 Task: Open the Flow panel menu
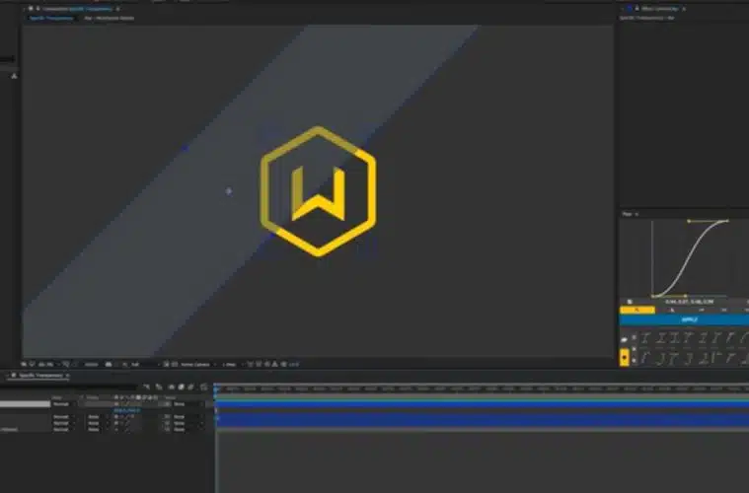tap(637, 213)
